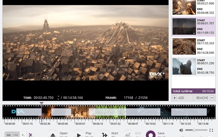This screenshot has width=218, height=137.
Task: Click the timeline playhead marker
Action: [41, 103]
